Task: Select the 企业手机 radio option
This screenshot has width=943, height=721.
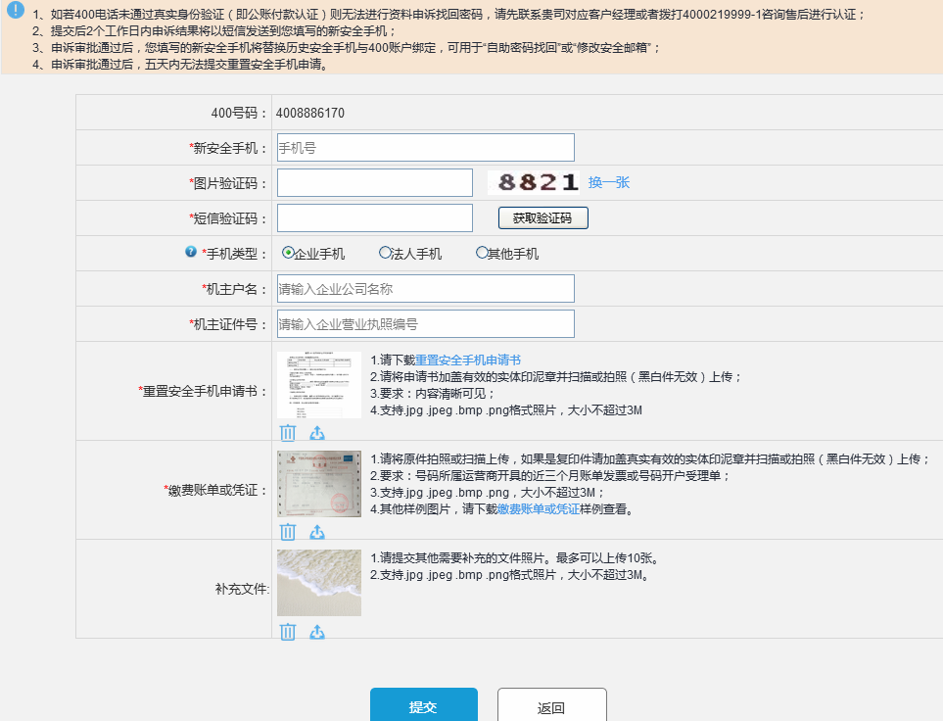Action: [x=289, y=253]
